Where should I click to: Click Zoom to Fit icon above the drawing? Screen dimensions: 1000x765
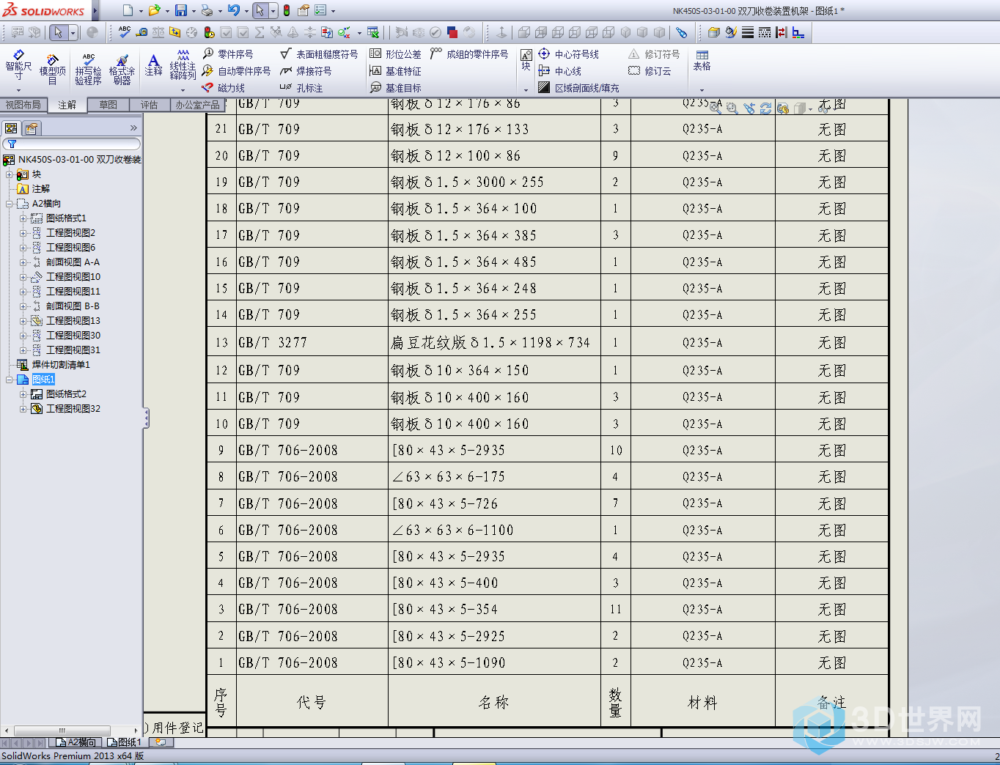click(x=715, y=108)
